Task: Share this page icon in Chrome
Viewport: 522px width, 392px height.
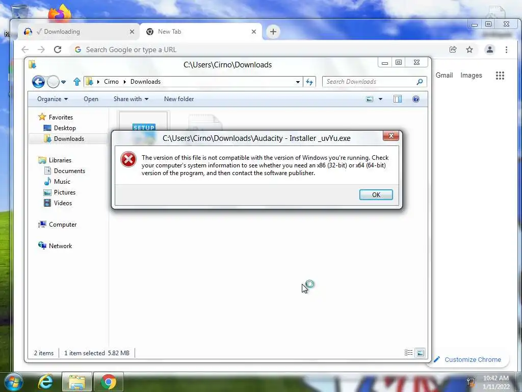Action: [x=453, y=50]
